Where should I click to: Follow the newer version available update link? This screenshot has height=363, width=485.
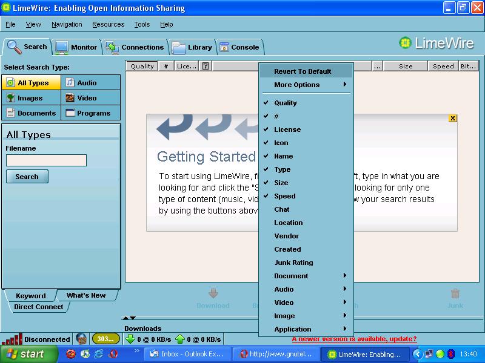point(354,339)
